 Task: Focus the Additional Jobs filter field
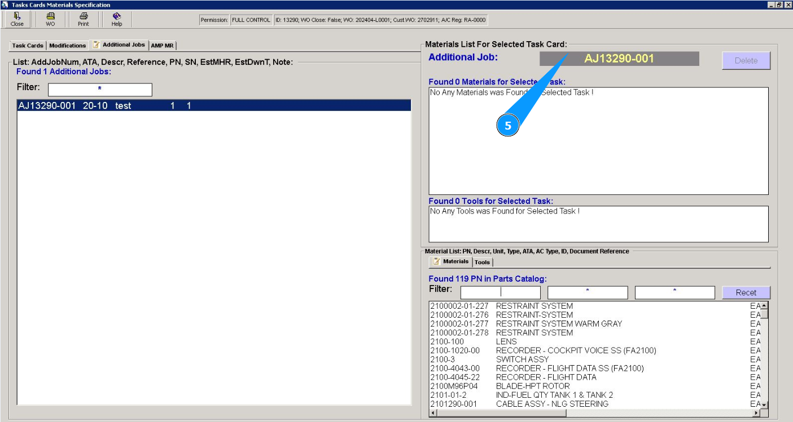click(x=100, y=90)
